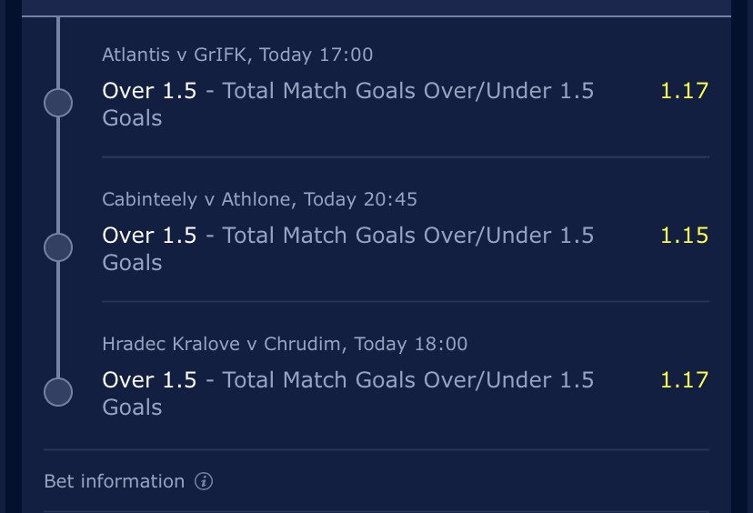Click the Bet information info icon
This screenshot has width=753, height=513.
click(x=204, y=481)
